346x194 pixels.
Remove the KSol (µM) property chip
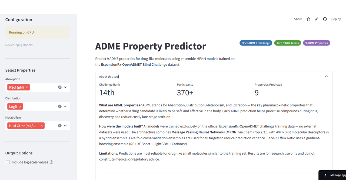(27, 87)
